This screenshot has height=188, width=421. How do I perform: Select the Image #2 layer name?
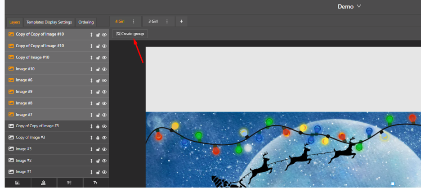[24, 160]
